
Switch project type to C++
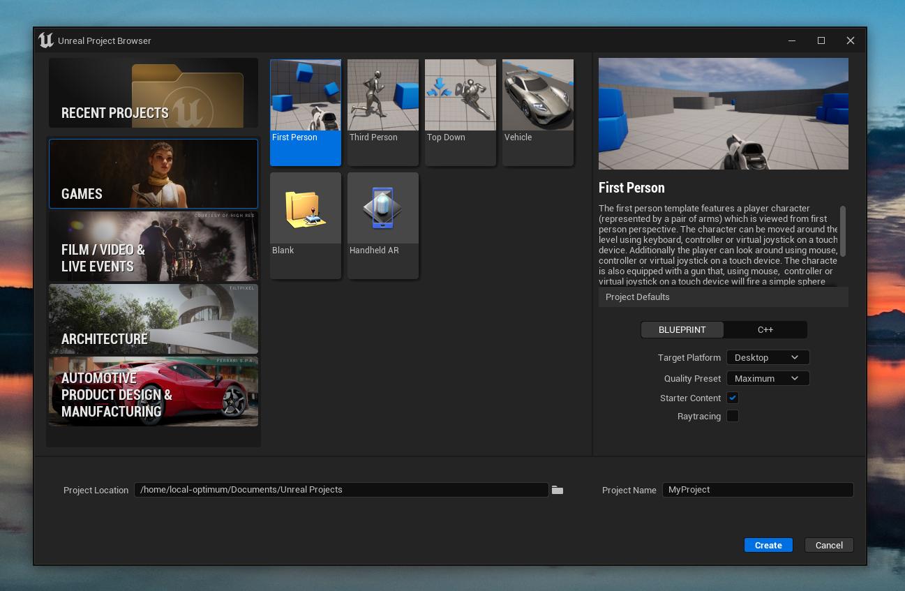(765, 329)
